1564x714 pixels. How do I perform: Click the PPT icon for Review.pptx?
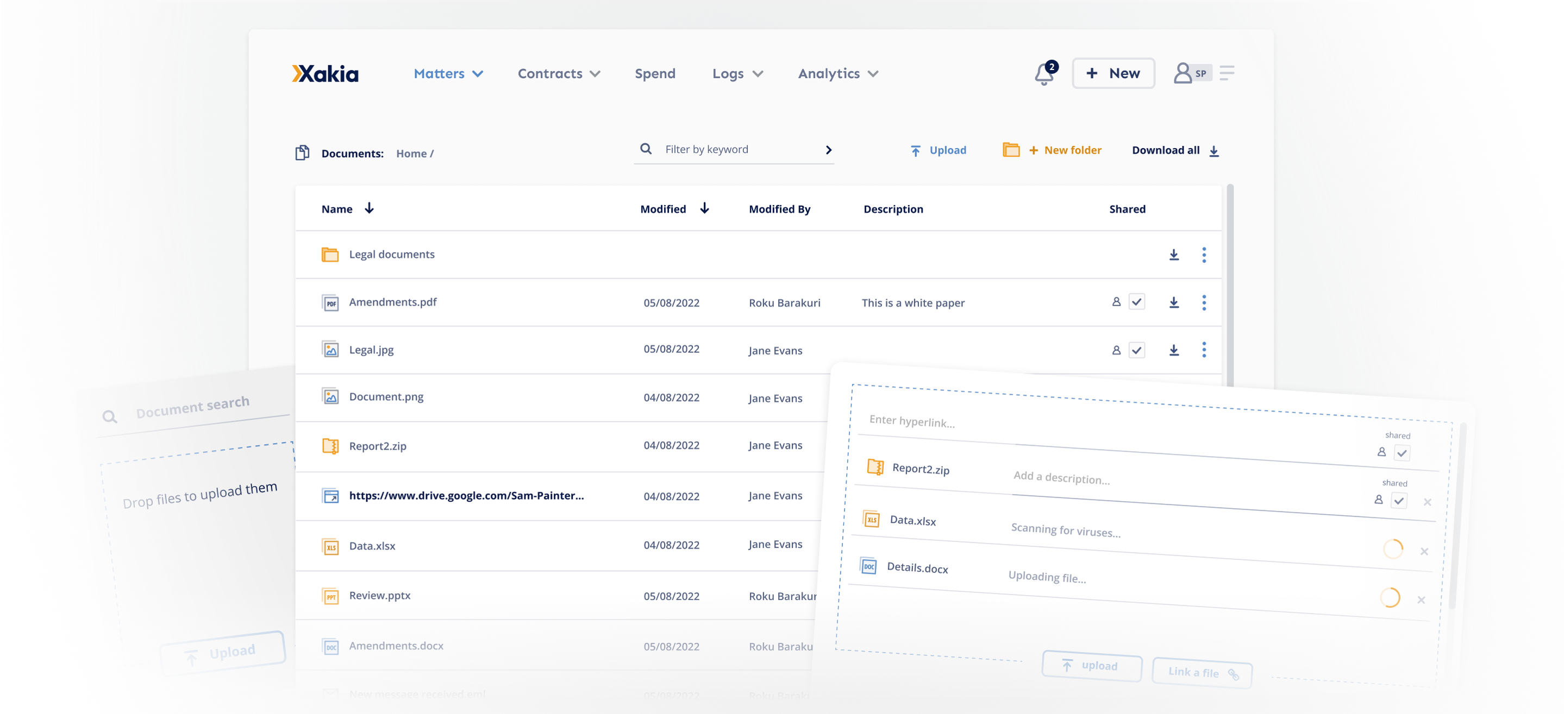pyautogui.click(x=330, y=596)
